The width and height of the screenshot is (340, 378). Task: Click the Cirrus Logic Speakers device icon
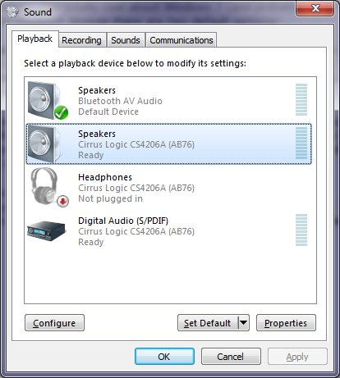click(x=44, y=144)
